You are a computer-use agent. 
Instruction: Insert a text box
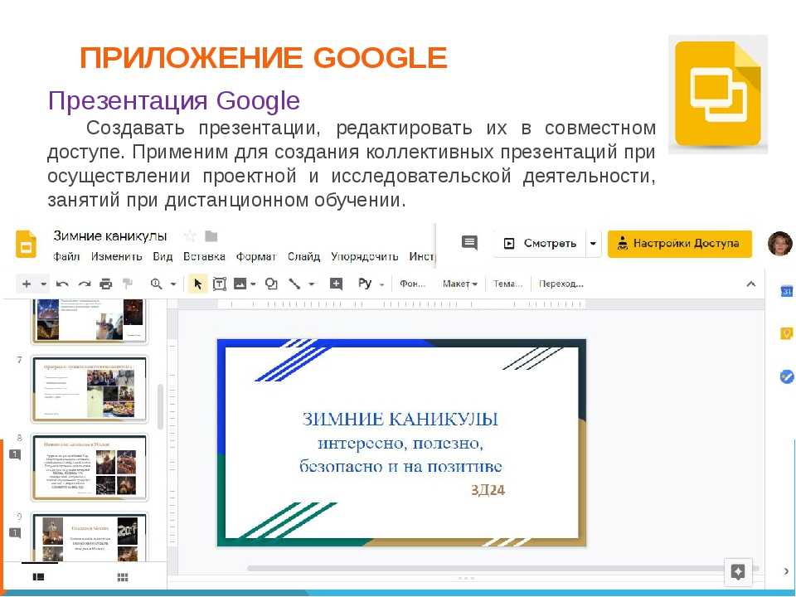[219, 284]
